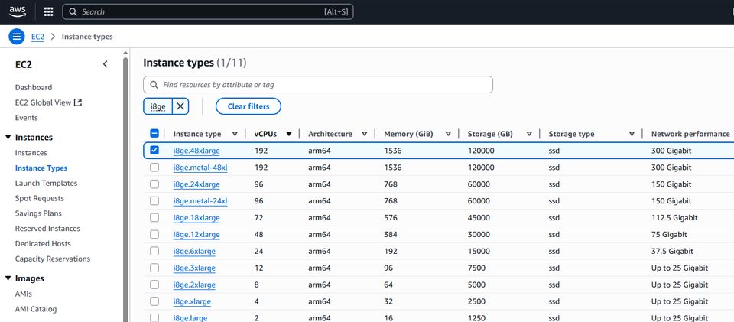
Task: Collapse the EC2 sidebar with arrow icon
Action: tap(106, 64)
